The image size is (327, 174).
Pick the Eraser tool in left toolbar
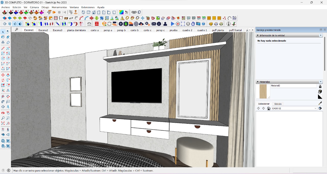tap(8, 37)
